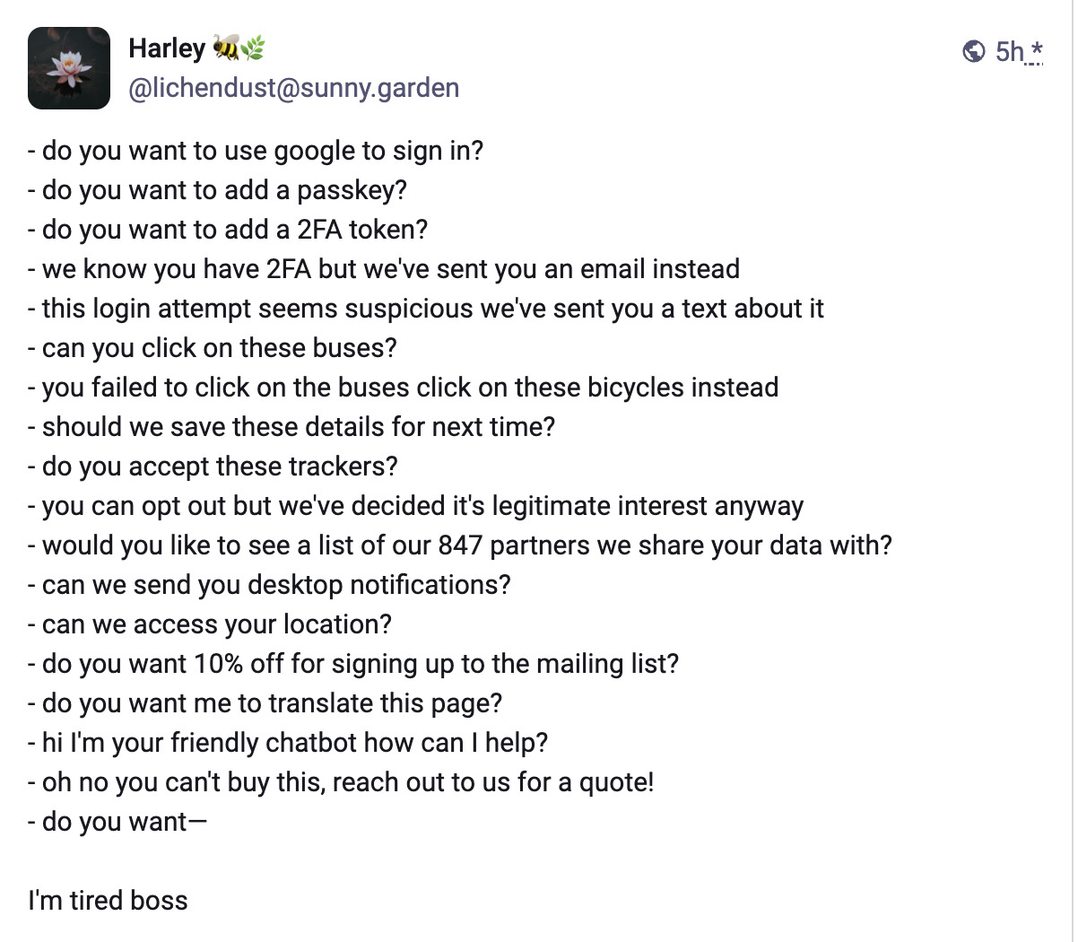
Task: Click the bee emoji beside Harley
Action: [226, 48]
